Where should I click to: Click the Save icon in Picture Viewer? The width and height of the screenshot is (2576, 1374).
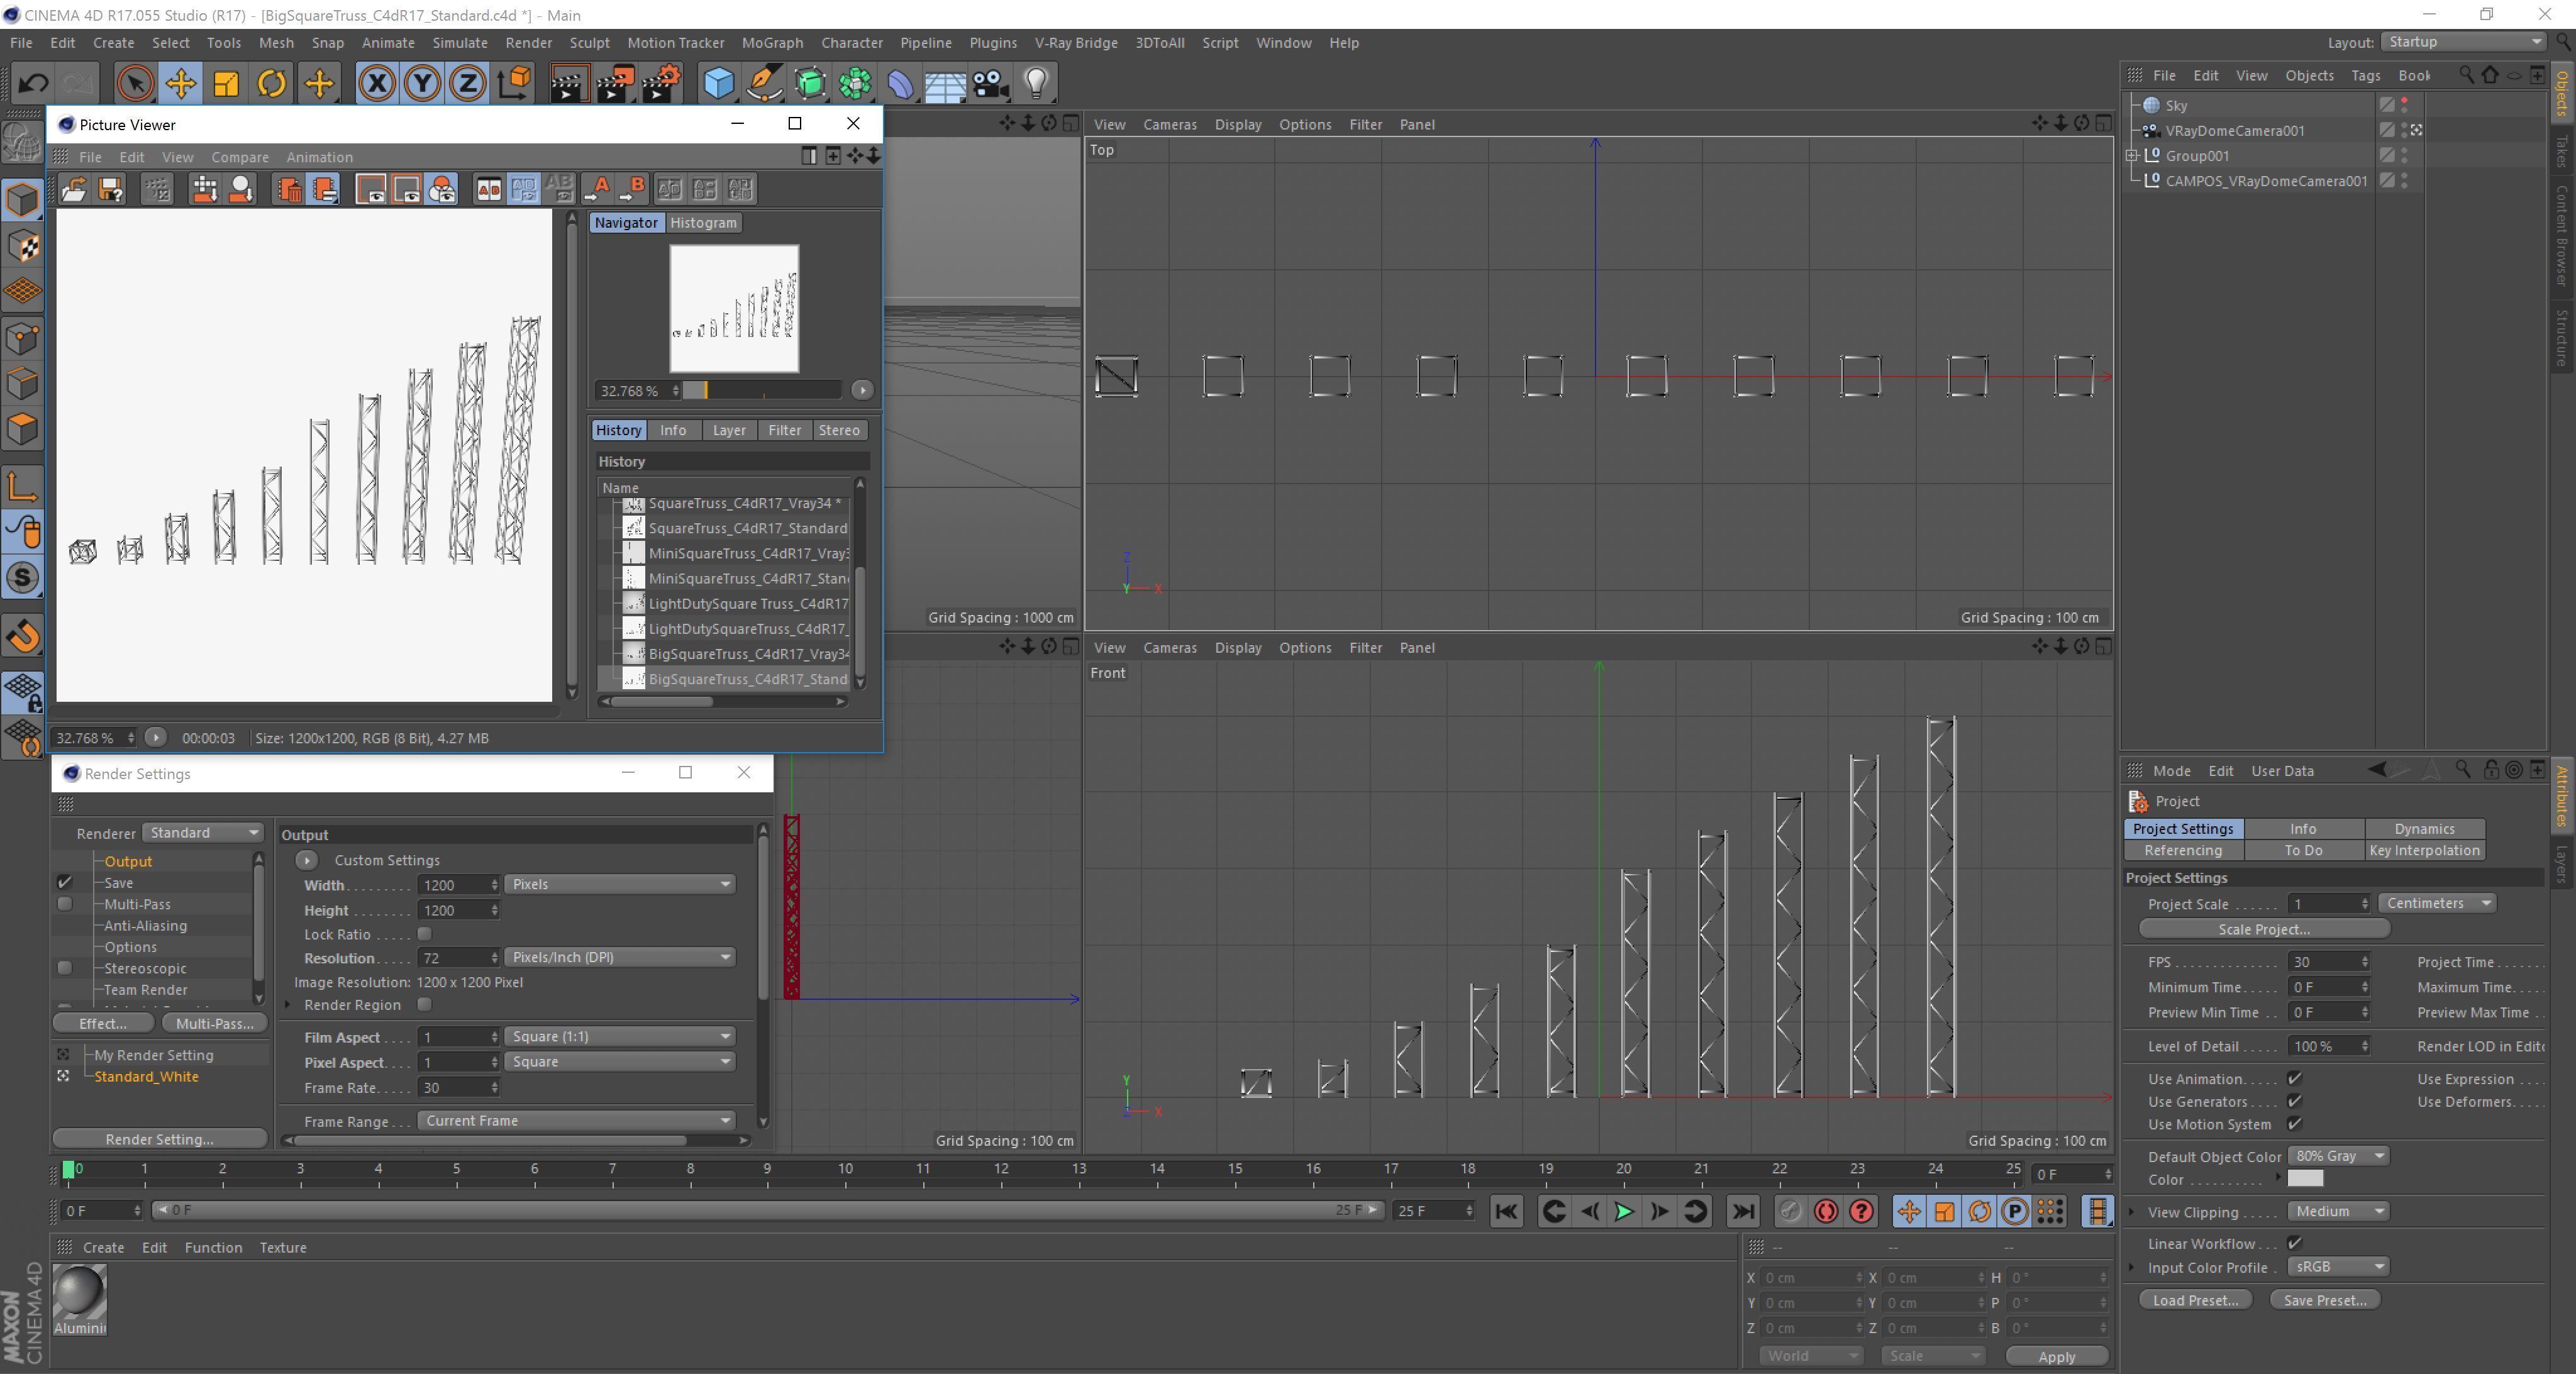click(x=111, y=189)
